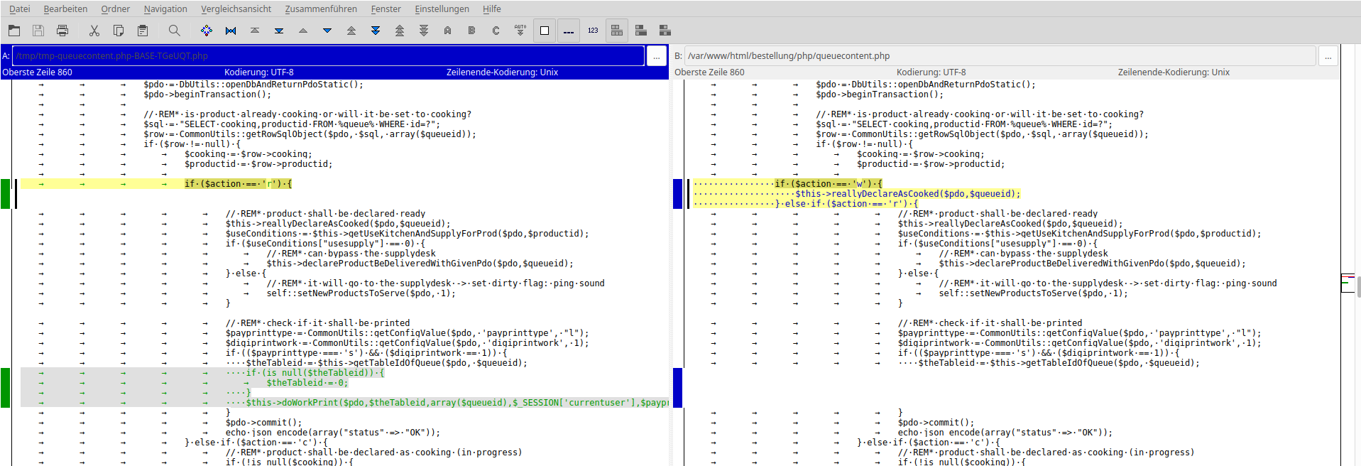Toggle show whitespace characters button

pos(569,31)
